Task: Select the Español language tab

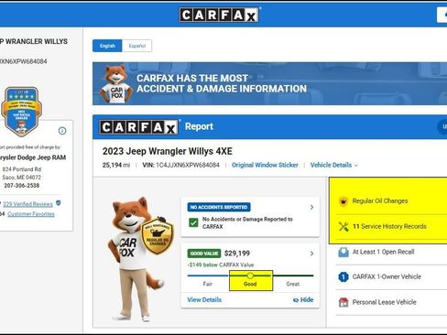Action: coord(137,46)
